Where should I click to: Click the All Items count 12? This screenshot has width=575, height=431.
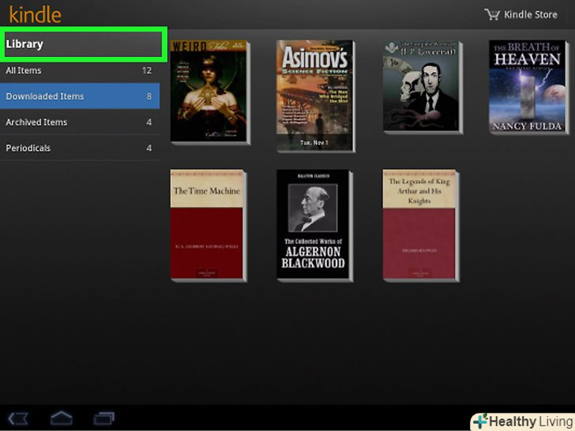[x=147, y=70]
